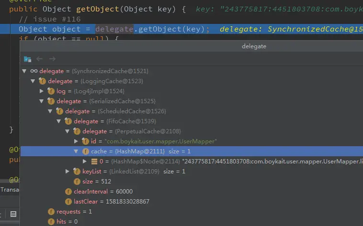
Task: Click field icon of cache HashMap row
Action: point(85,151)
